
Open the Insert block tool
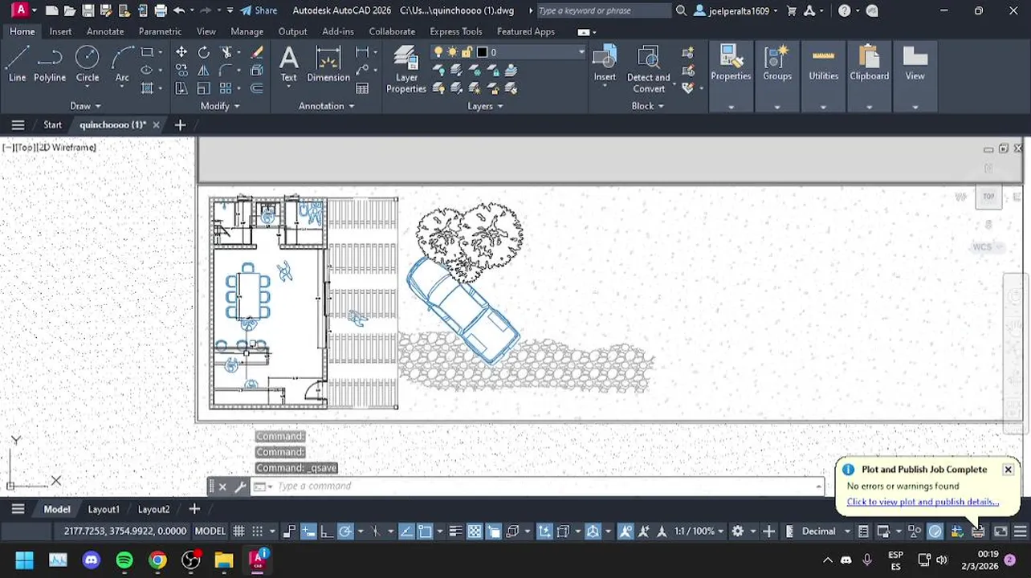pos(605,64)
